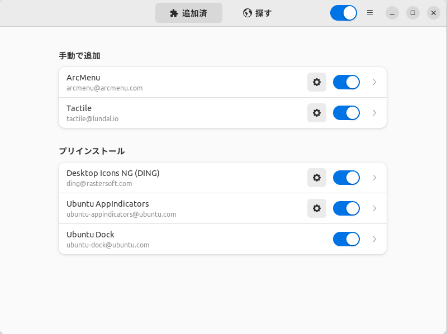Open the hamburger main menu

[370, 13]
